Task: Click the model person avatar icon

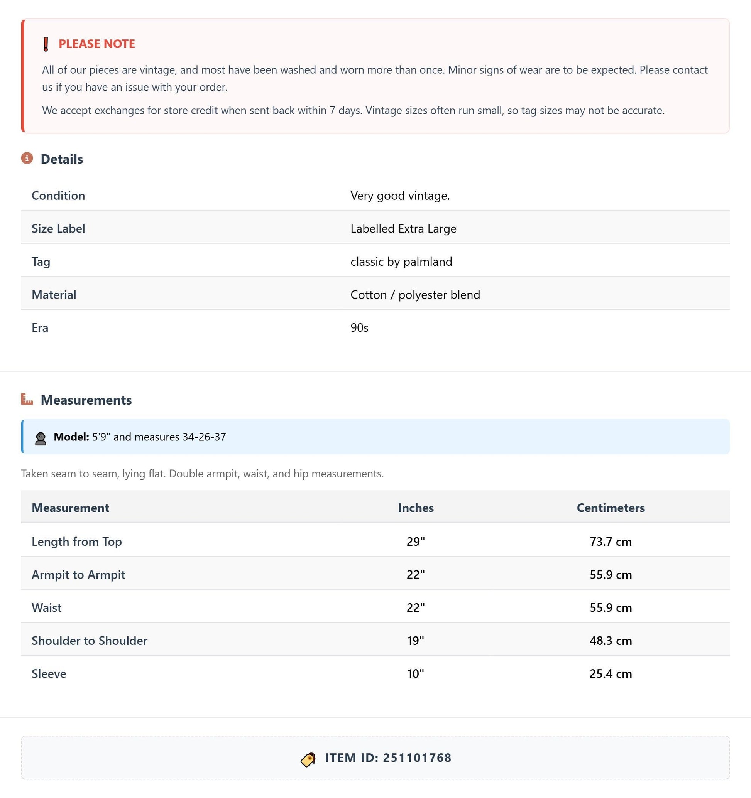Action: click(x=41, y=439)
